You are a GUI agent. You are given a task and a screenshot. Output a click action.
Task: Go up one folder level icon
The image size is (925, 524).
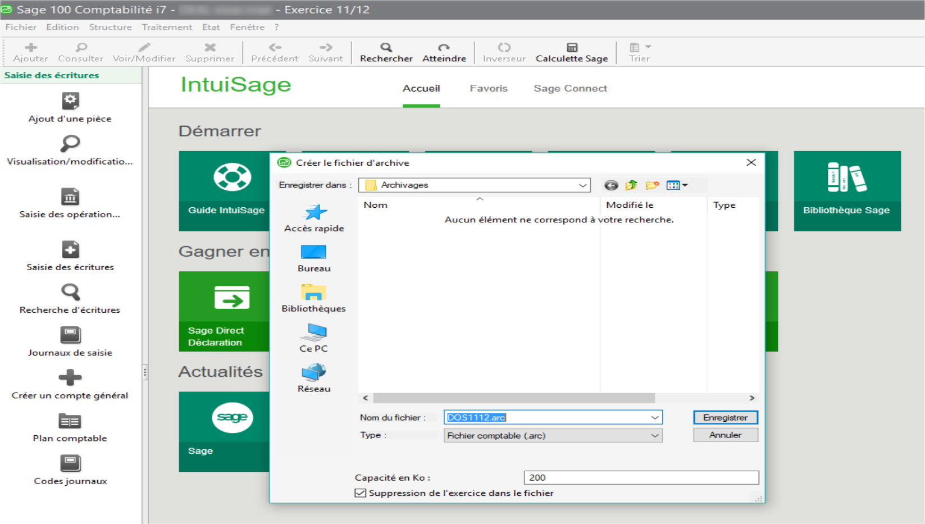(x=631, y=185)
